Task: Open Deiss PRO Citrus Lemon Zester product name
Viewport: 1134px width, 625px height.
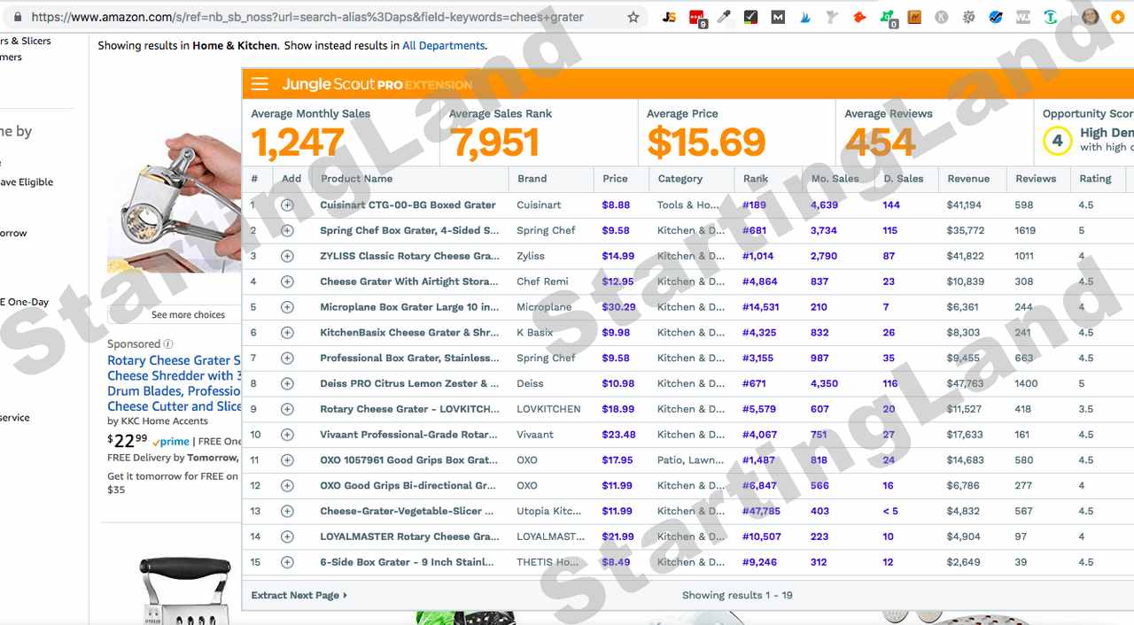Action: click(409, 384)
